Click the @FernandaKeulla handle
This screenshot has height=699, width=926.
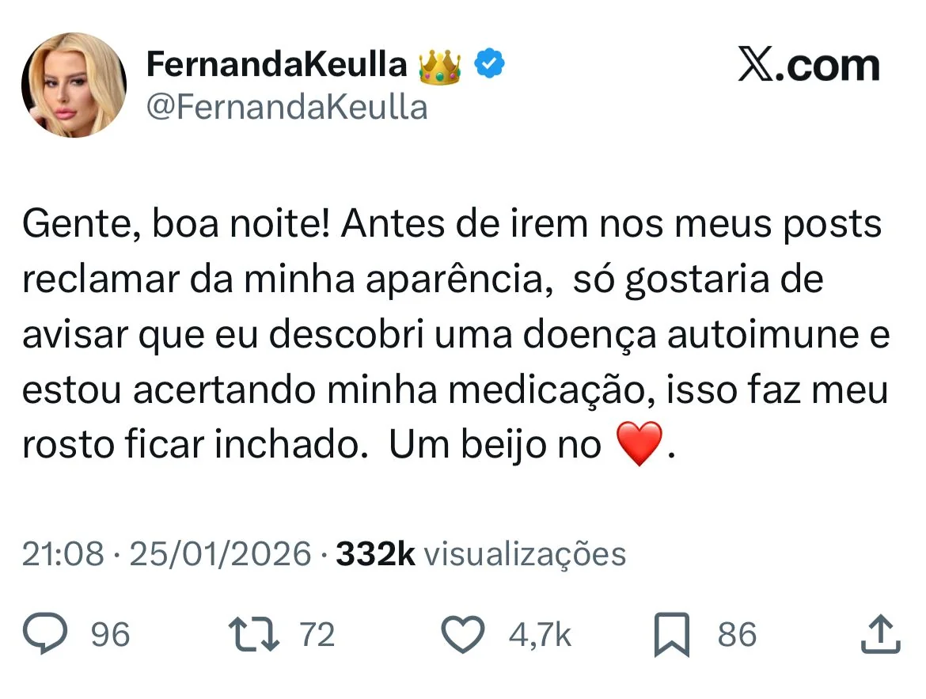287,106
